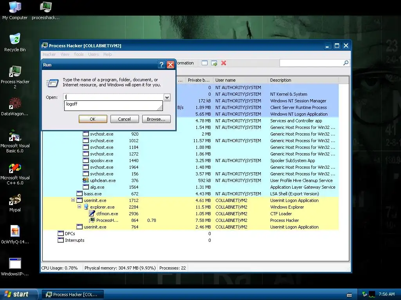401x300 pixels.
Task: Click 11.57 MB private bytes cell
Action: click(x=202, y=141)
